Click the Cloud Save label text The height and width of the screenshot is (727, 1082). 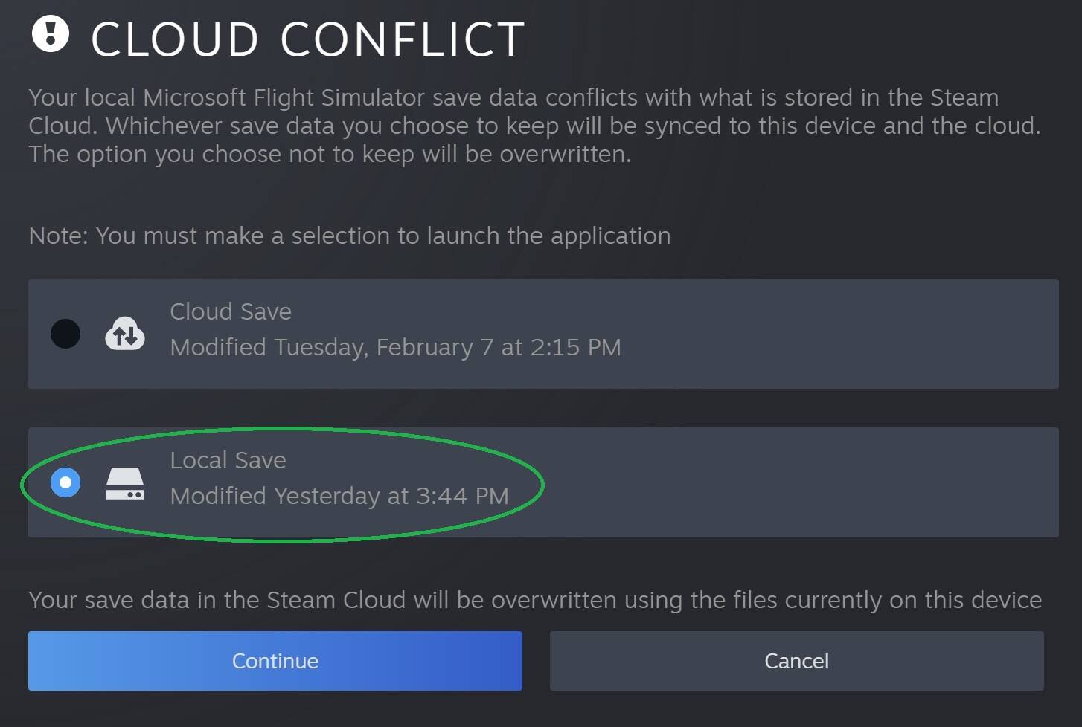(231, 311)
